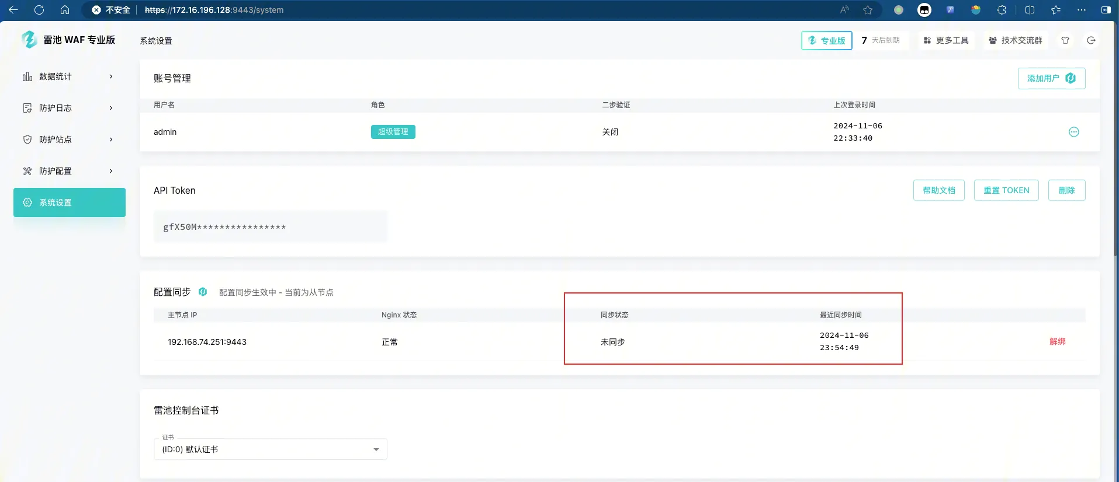
Task: Select 系统设置 in the sidebar
Action: tap(69, 202)
